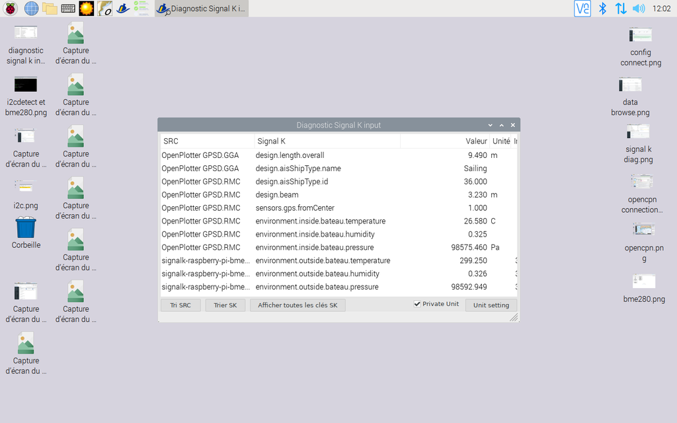Launch the nautical chart application icon
Screen dimensions: 677x423
tap(104, 8)
